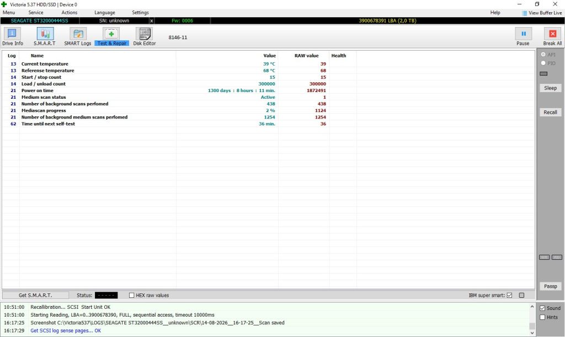Select the Power on time row
Image resolution: width=565 pixels, height=337 pixels.
click(x=268, y=90)
